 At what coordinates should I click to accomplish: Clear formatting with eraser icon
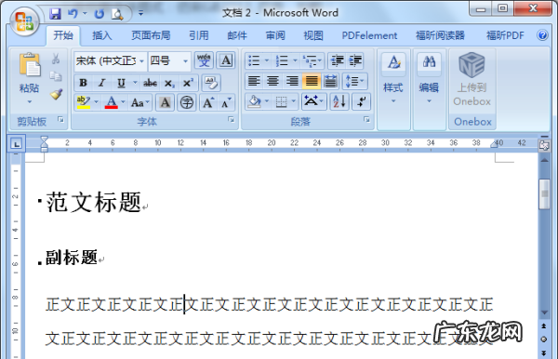tap(211, 83)
